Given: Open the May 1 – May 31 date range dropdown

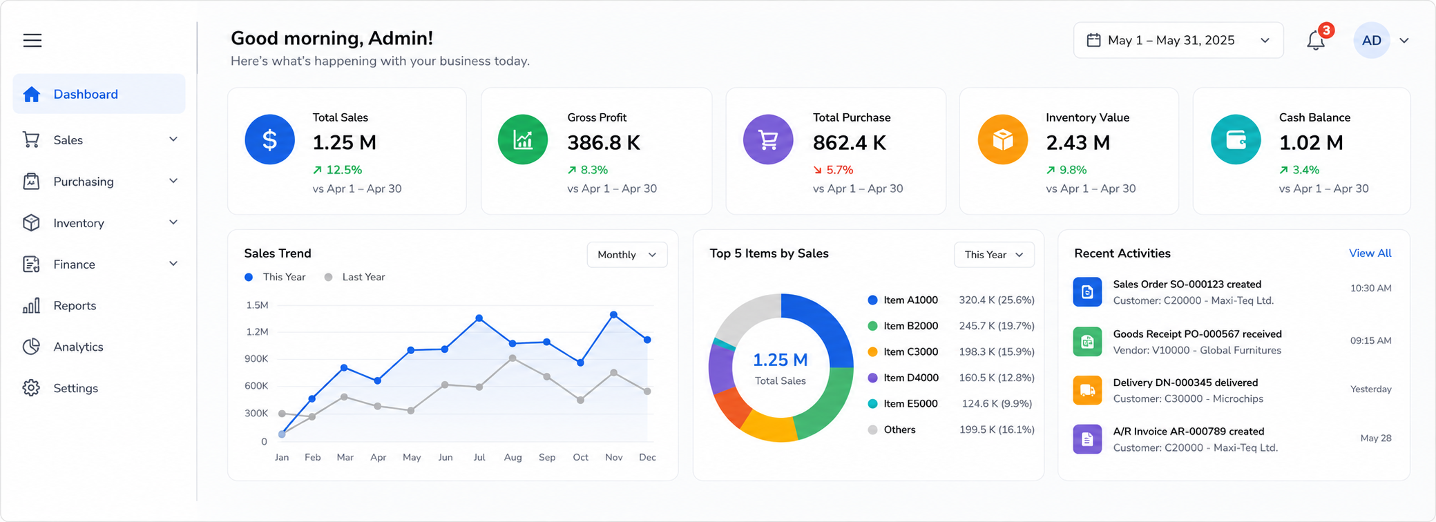Looking at the screenshot, I should pyautogui.click(x=1178, y=40).
